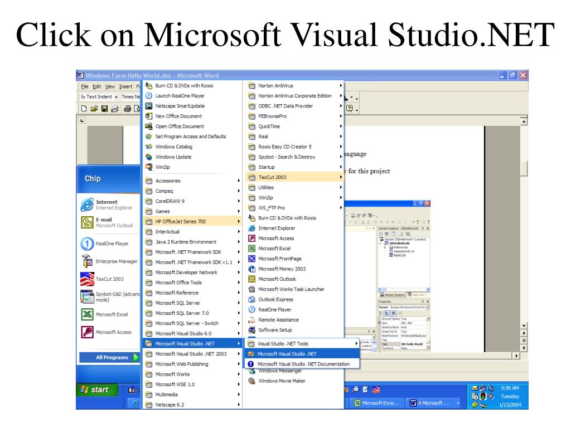The height and width of the screenshot is (428, 571).
Task: Open Visual Studio .NET Tools folder
Action: (302, 343)
